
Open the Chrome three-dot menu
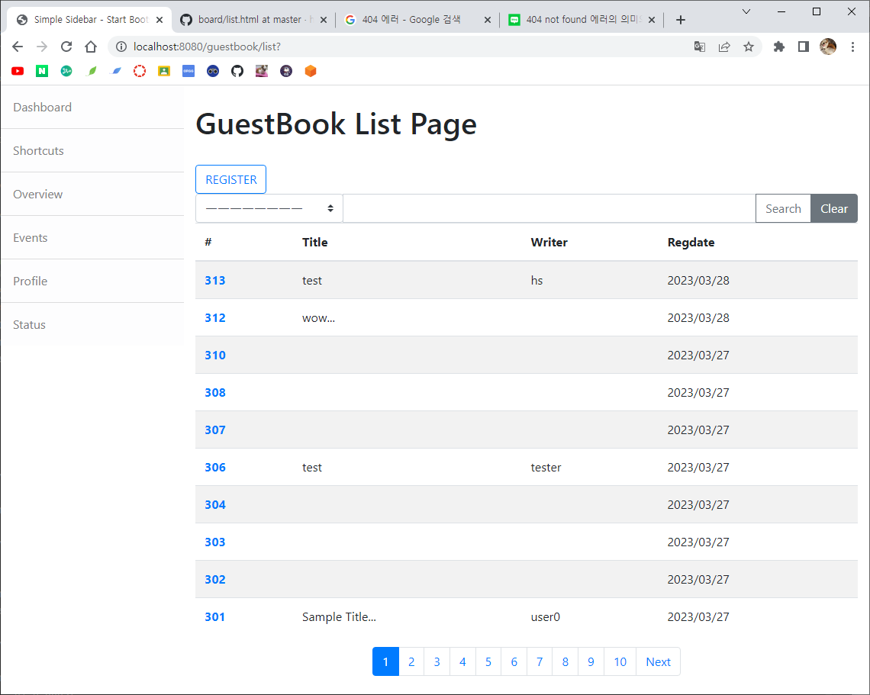point(852,47)
